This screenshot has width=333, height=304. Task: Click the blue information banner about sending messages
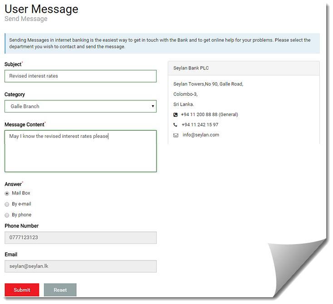(162, 44)
